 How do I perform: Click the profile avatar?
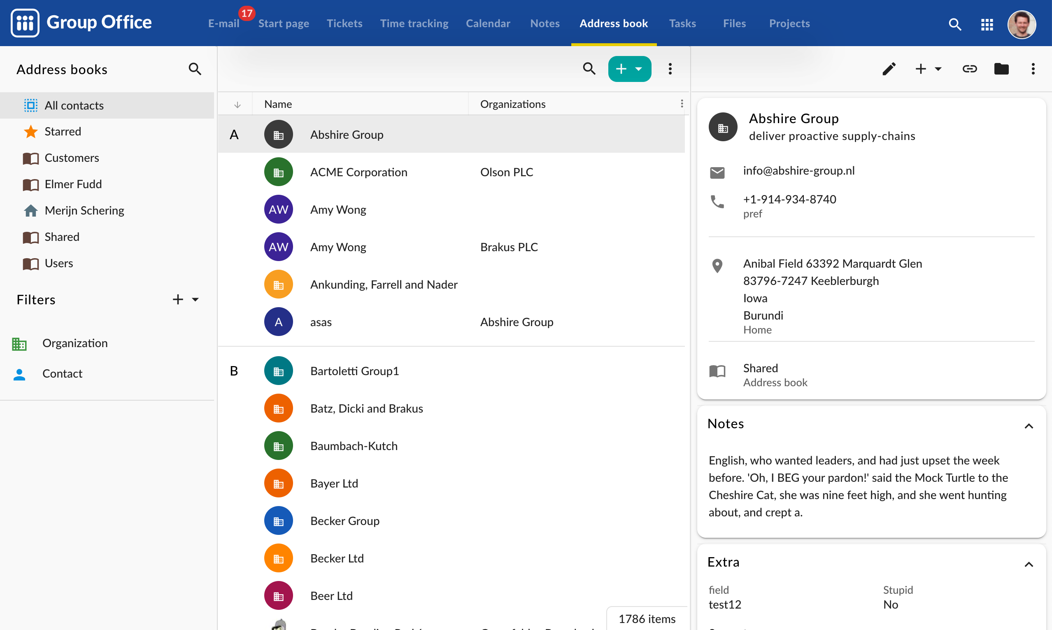(1021, 24)
